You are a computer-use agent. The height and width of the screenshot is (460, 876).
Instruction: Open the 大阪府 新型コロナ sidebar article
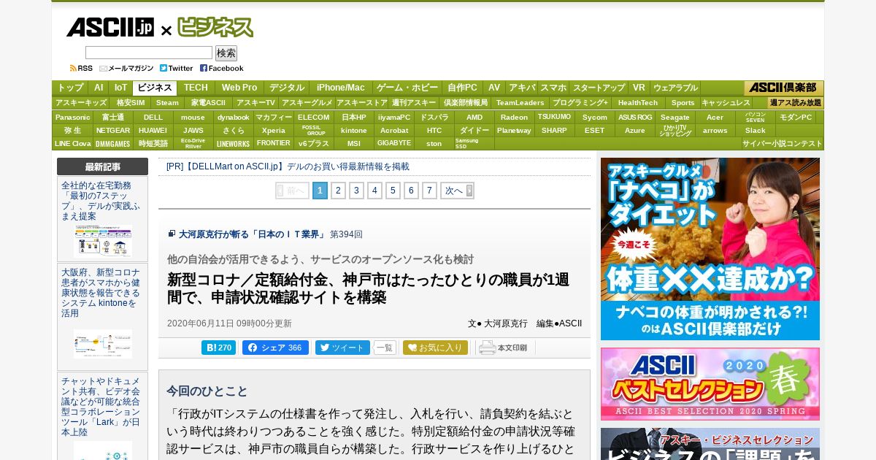101,293
